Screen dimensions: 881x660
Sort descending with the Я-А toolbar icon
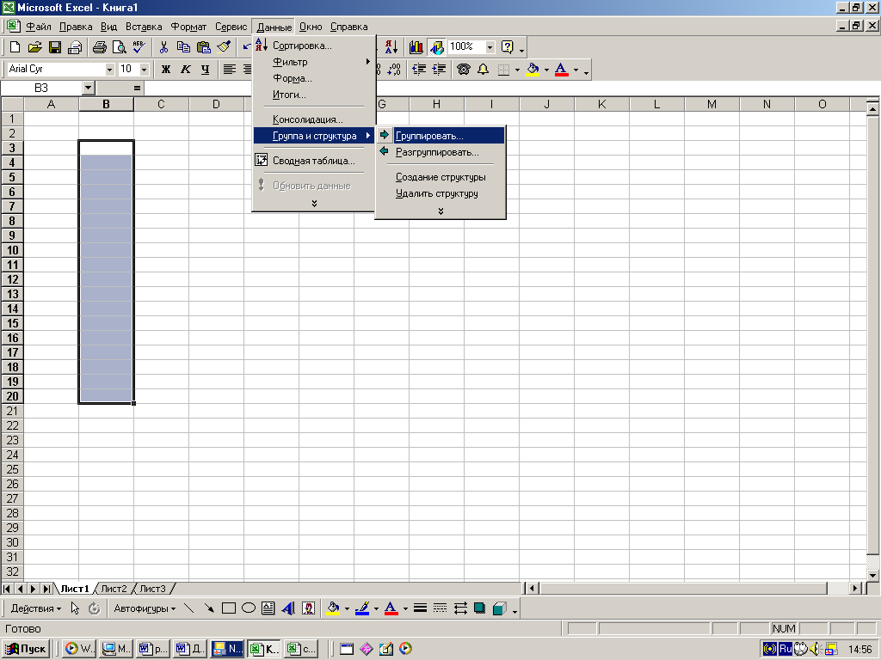point(391,47)
